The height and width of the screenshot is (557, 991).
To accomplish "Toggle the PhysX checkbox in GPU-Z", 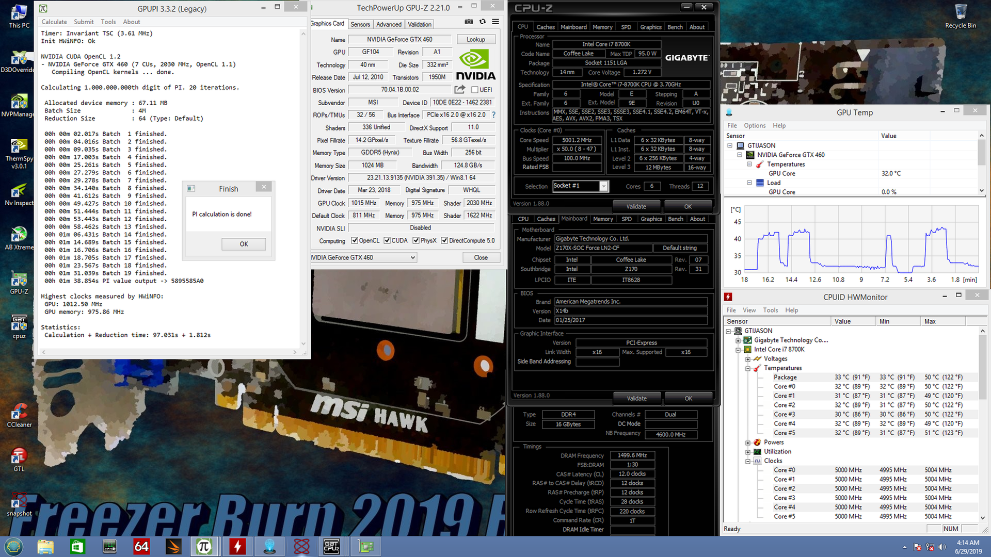I will (416, 240).
